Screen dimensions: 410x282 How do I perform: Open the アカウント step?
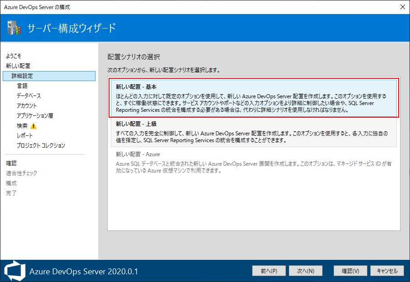point(27,106)
